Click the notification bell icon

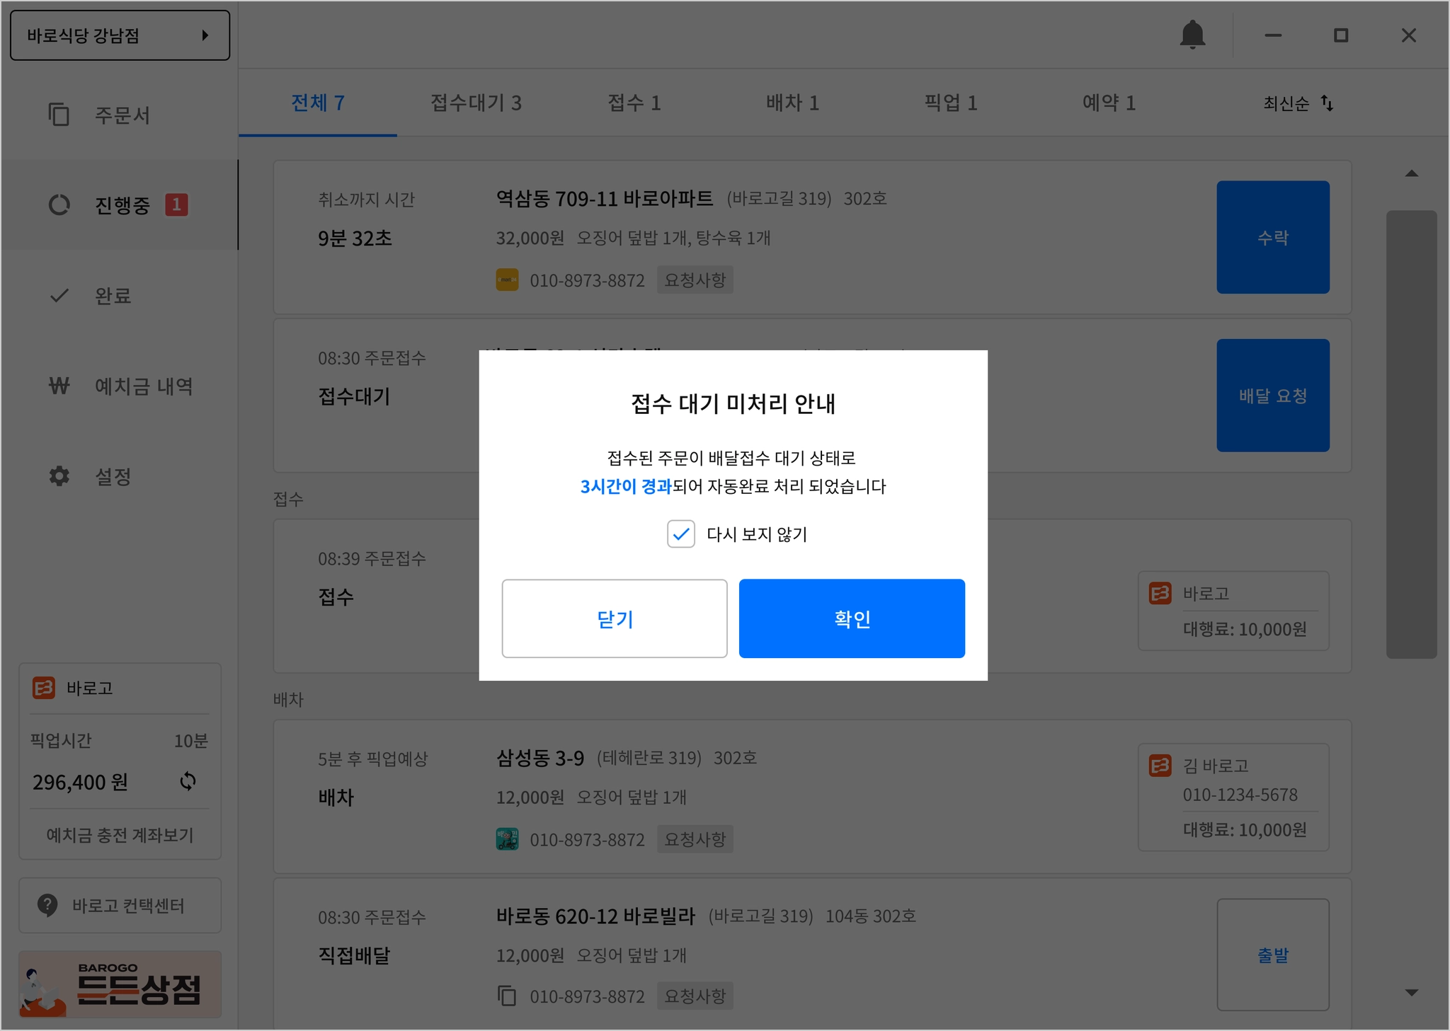tap(1192, 35)
